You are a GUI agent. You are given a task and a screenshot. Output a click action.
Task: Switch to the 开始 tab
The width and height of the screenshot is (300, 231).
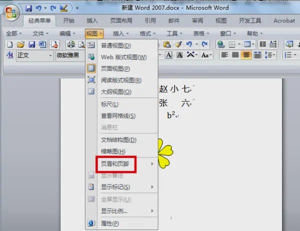tap(68, 20)
